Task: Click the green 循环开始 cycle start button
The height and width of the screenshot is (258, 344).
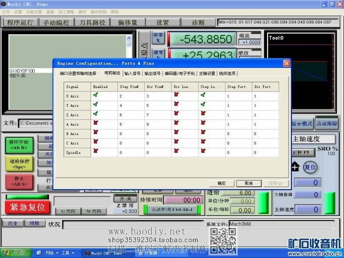Action: (x=19, y=145)
